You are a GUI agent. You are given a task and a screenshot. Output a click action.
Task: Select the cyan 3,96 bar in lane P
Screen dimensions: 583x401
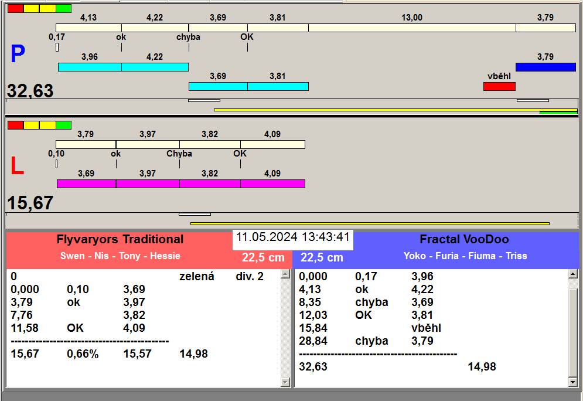(x=90, y=67)
